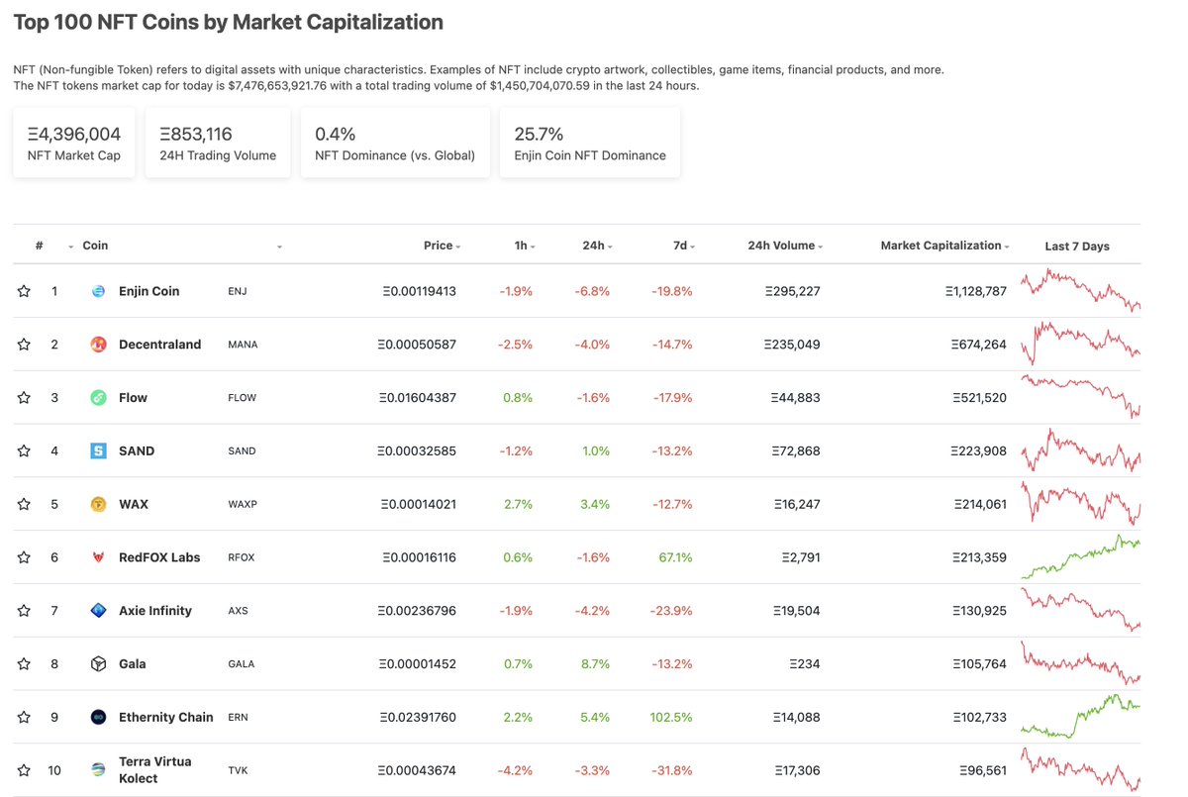Viewport: 1188px width, 797px height.
Task: Toggle the star next to Gala
Action: tap(24, 664)
